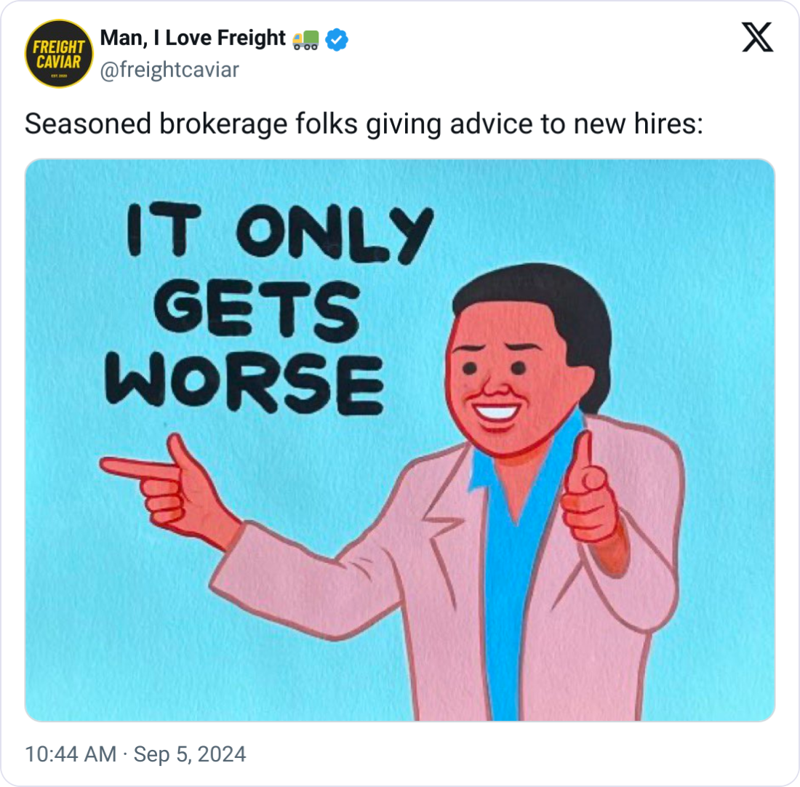This screenshot has height=787, width=800.
Task: Click the word 'WORSE' in the meme
Action: 244,383
